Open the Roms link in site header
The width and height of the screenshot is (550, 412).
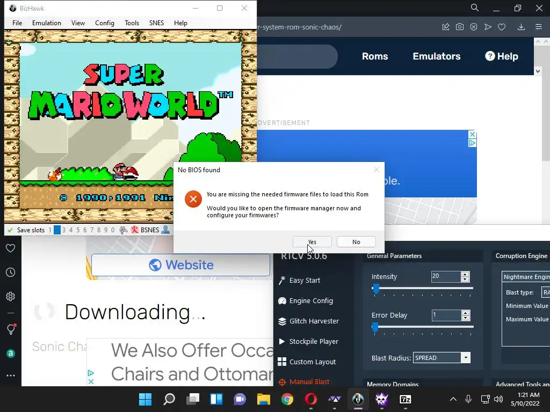click(374, 56)
